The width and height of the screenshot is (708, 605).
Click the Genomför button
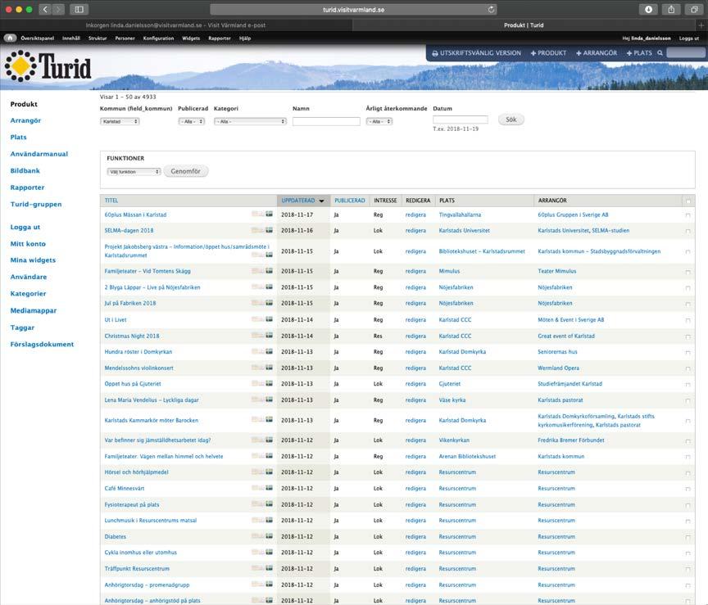coord(185,171)
